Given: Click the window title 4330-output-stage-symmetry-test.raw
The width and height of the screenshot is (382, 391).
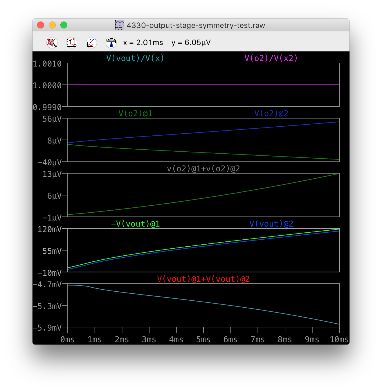Looking at the screenshot, I should click(x=196, y=26).
